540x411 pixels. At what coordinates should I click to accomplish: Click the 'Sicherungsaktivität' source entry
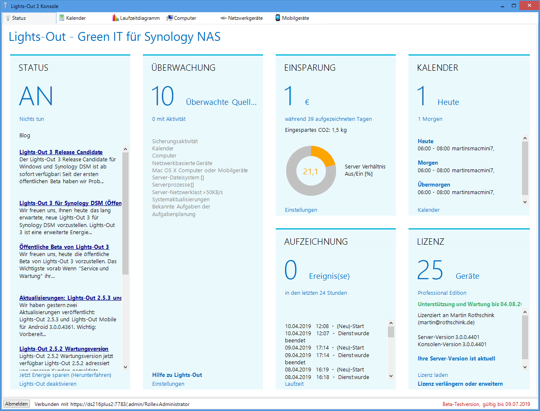(x=175, y=141)
